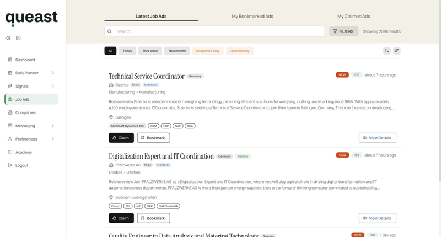Open Dashboard in sidebar

(31, 60)
